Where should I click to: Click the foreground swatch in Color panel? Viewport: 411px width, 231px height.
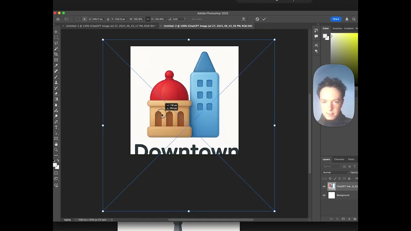(325, 36)
